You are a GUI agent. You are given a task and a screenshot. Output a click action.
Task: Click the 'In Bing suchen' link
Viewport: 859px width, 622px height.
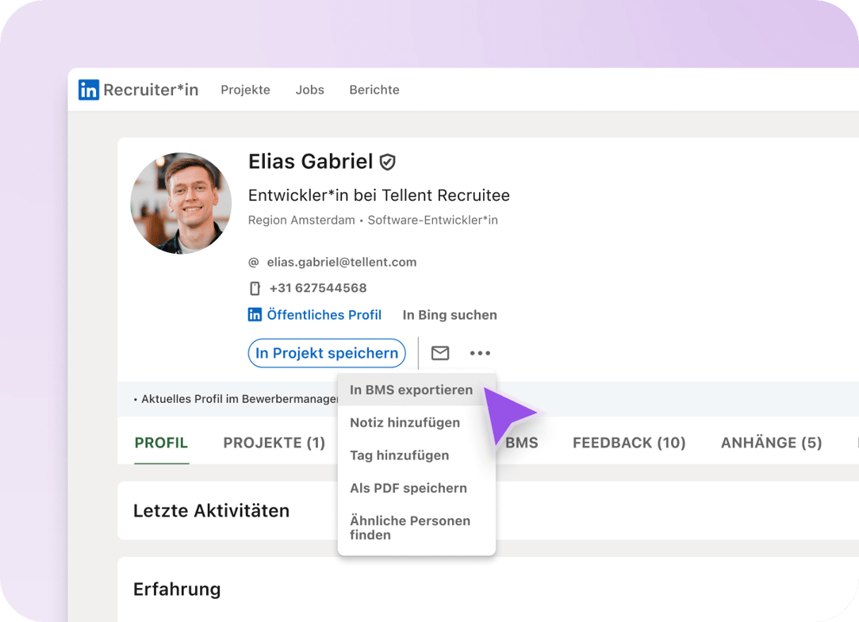(x=450, y=315)
